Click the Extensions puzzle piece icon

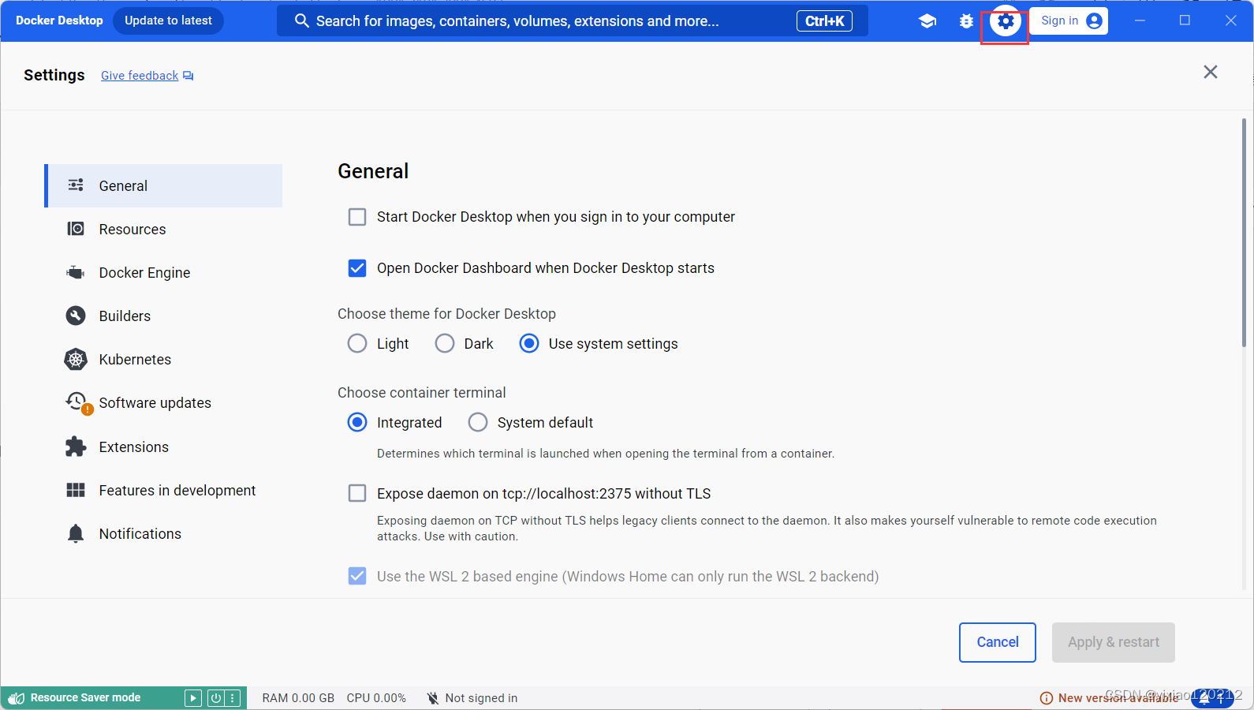pyautogui.click(x=76, y=447)
